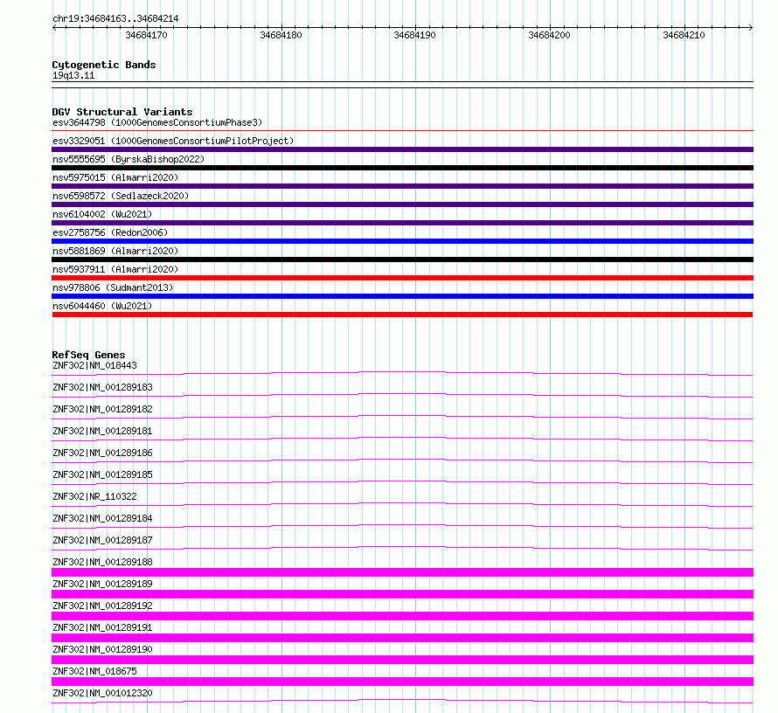Image resolution: width=778 pixels, height=713 pixels.
Task: Select transcript ZNF302|NM_001012320
Action: point(102,693)
